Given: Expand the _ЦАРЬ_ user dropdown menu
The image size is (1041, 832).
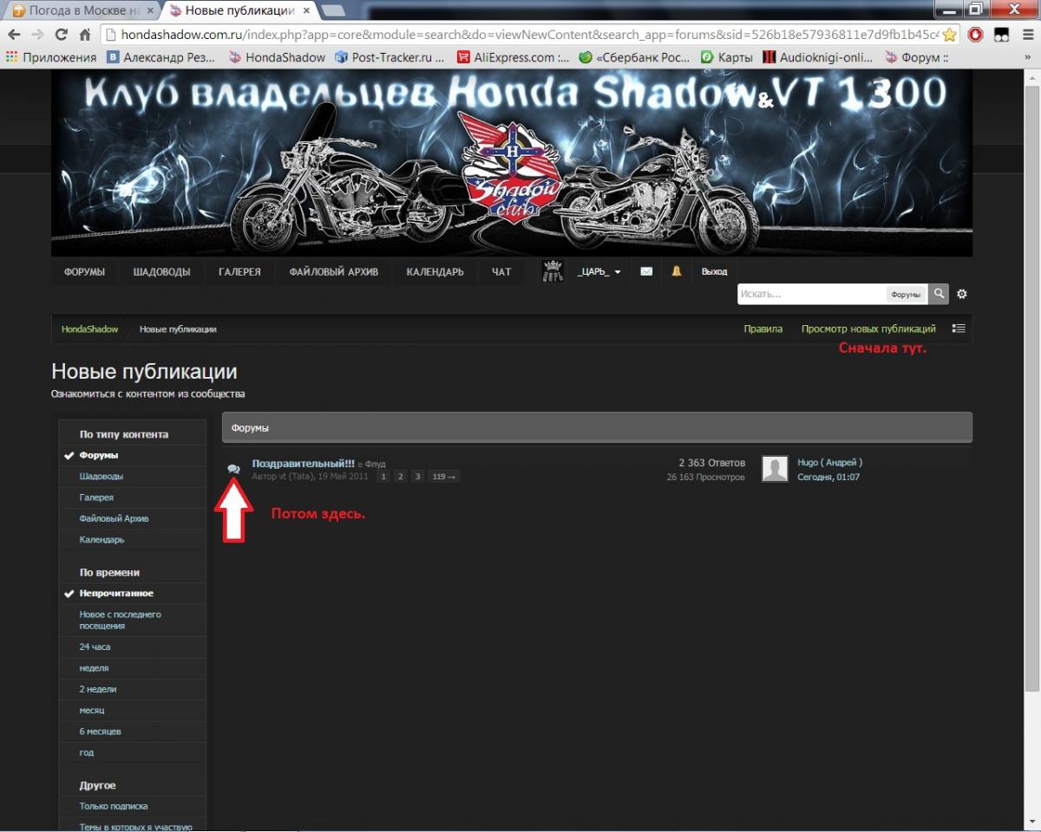Looking at the screenshot, I should (x=599, y=271).
